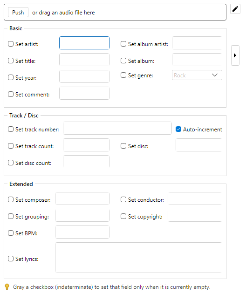Tick the Set grouping checkbox
Image resolution: width=246 pixels, height=294 pixels.
tap(11, 216)
